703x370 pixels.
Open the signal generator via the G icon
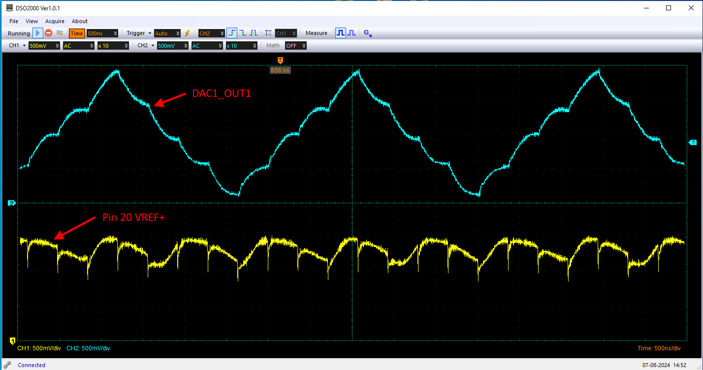[x=366, y=33]
